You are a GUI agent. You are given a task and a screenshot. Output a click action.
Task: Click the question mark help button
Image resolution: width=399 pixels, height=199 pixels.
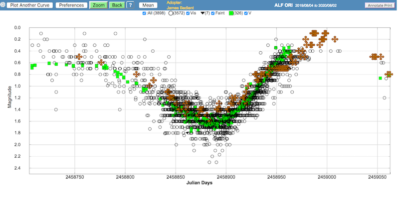coord(130,5)
